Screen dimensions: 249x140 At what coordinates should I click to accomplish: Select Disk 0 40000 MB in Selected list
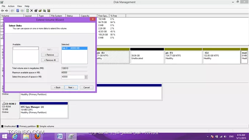click(74, 48)
